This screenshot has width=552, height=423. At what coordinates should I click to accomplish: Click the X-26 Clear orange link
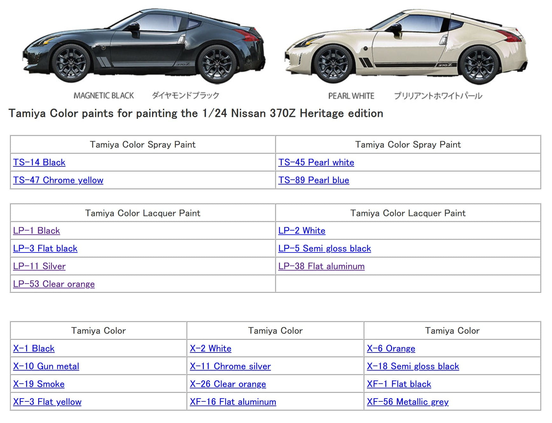228,384
